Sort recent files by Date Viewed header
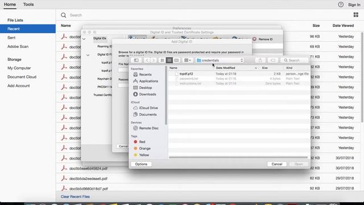The image size is (364, 205). click(x=343, y=26)
